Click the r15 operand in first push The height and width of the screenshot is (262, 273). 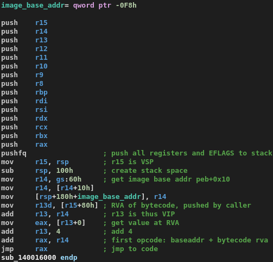[41, 23]
